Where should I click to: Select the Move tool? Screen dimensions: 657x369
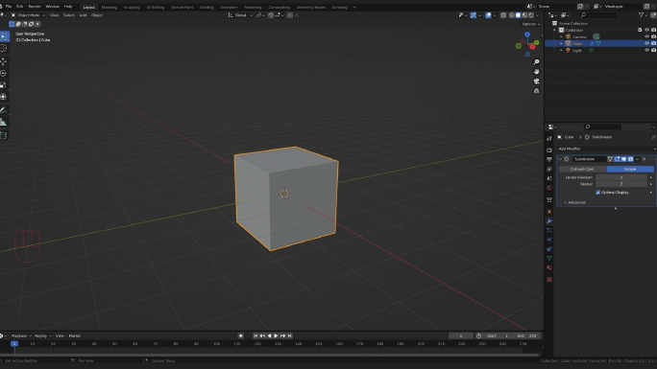[3, 61]
